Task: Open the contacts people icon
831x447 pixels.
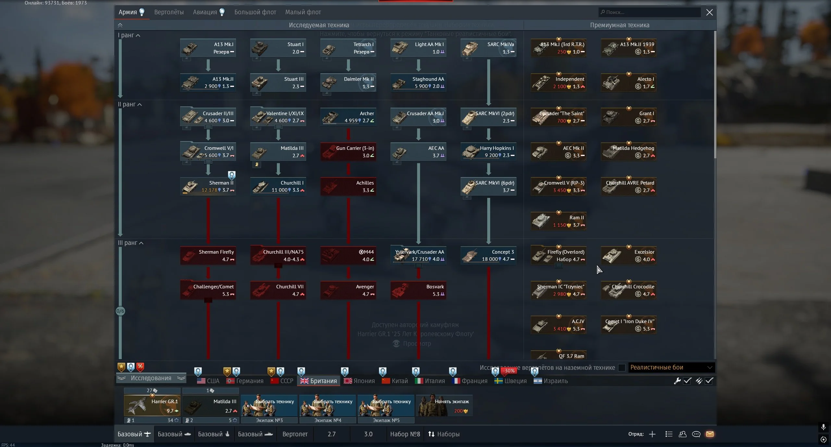Action: (x=682, y=434)
